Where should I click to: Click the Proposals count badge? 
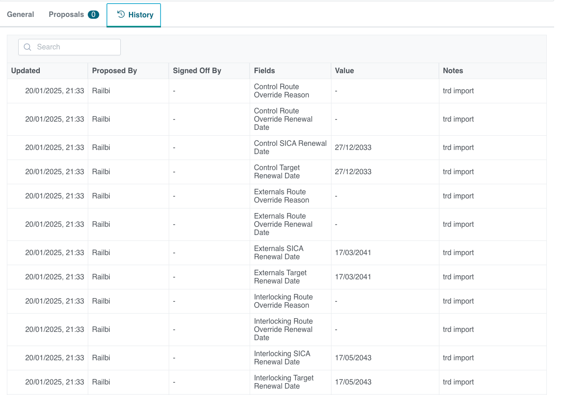93,15
